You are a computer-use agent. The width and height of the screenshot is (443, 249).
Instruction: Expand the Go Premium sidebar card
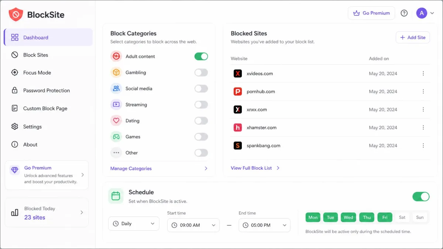(x=47, y=175)
